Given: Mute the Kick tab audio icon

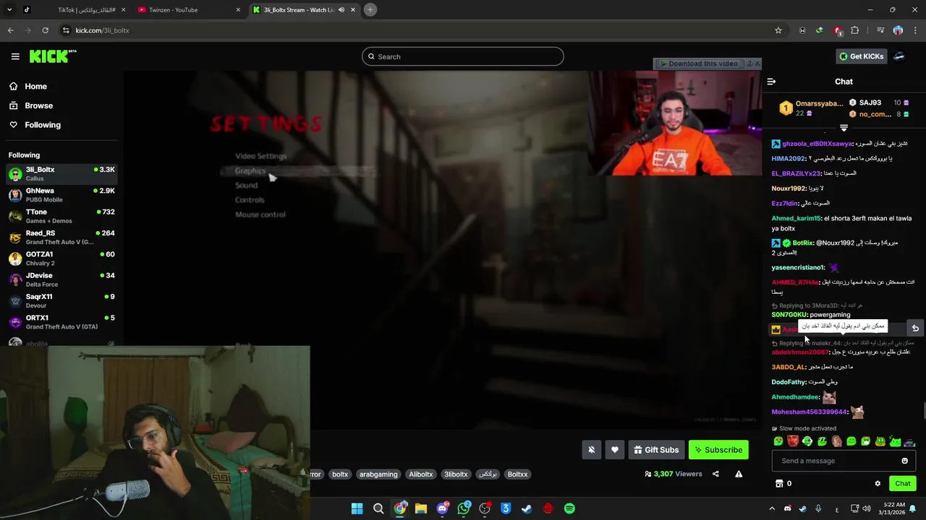Looking at the screenshot, I should tap(341, 10).
